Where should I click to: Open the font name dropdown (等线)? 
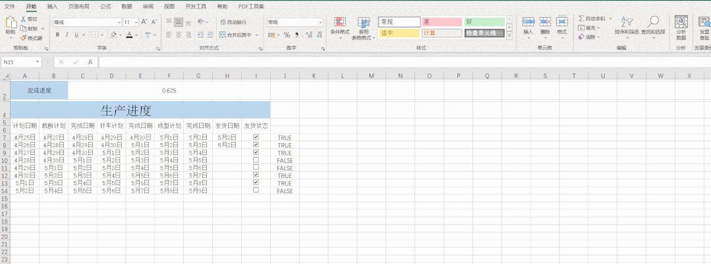coord(119,22)
